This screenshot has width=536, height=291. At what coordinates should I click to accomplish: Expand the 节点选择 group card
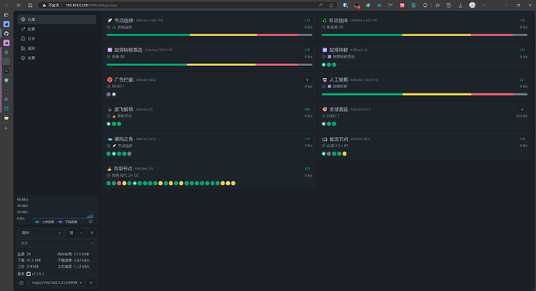tap(209, 26)
